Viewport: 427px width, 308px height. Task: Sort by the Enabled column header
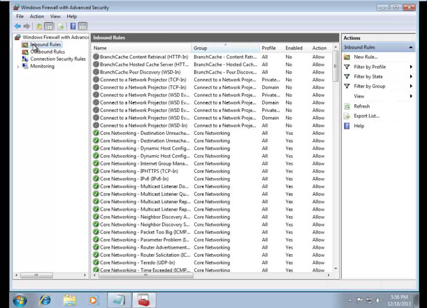coord(296,48)
